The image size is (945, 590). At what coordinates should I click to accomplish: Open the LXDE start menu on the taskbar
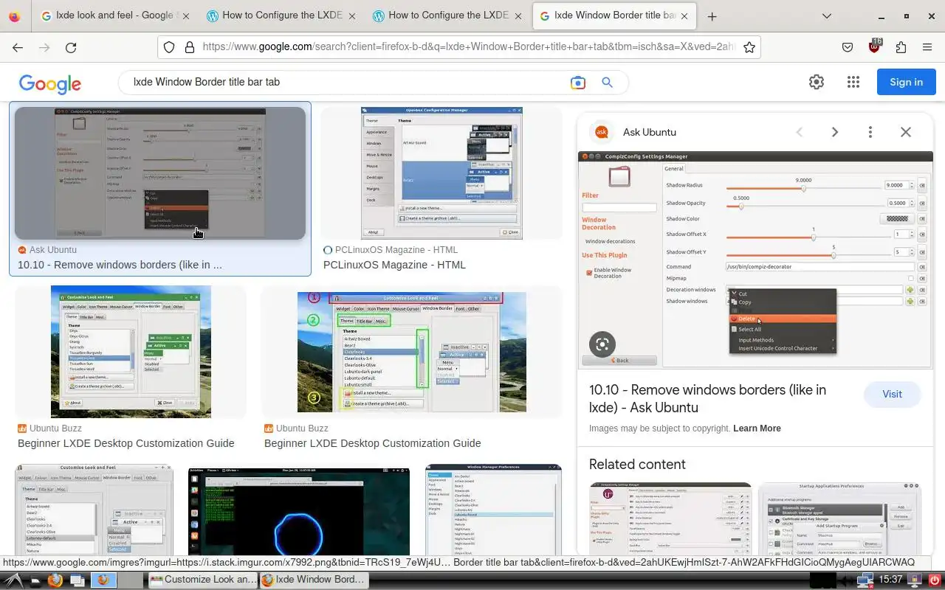pos(14,580)
